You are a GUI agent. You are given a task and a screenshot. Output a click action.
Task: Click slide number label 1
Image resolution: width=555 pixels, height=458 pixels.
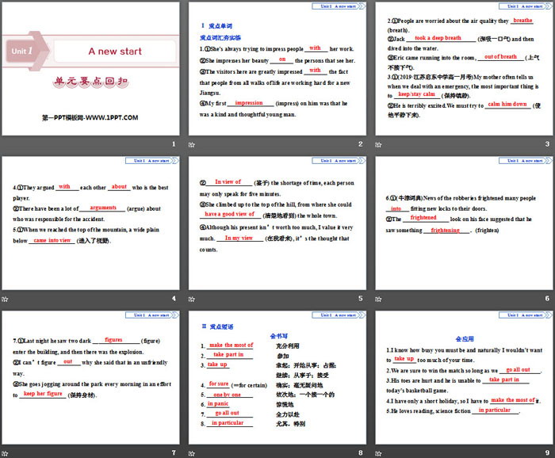[x=174, y=144]
